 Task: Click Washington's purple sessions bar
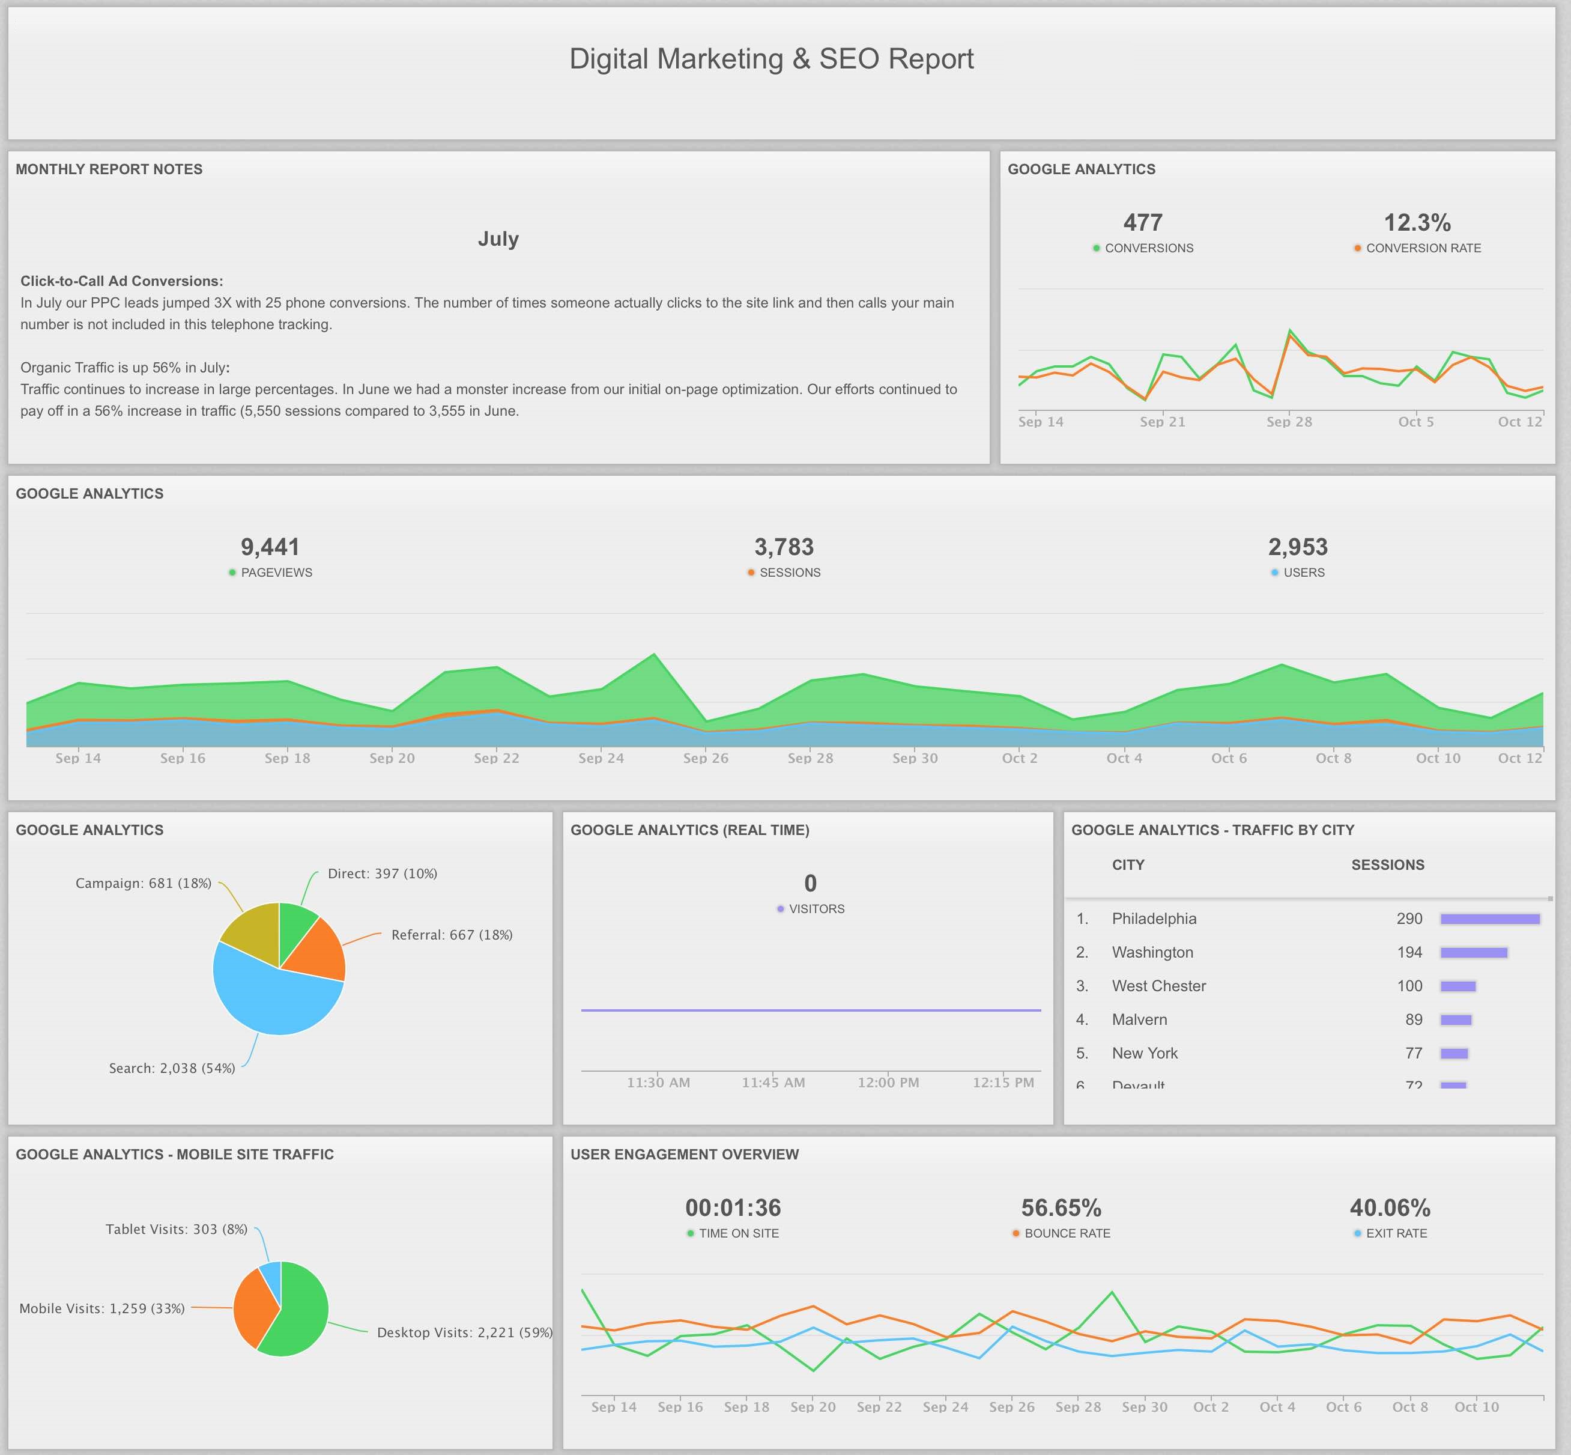coord(1473,953)
